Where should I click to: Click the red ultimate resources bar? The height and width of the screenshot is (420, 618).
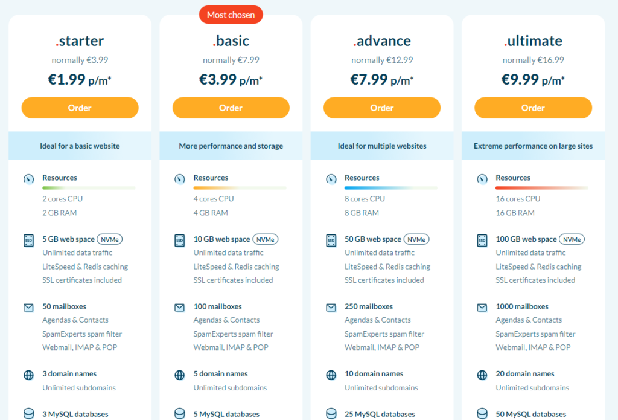(542, 188)
